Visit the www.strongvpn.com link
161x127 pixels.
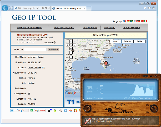pos(26,42)
